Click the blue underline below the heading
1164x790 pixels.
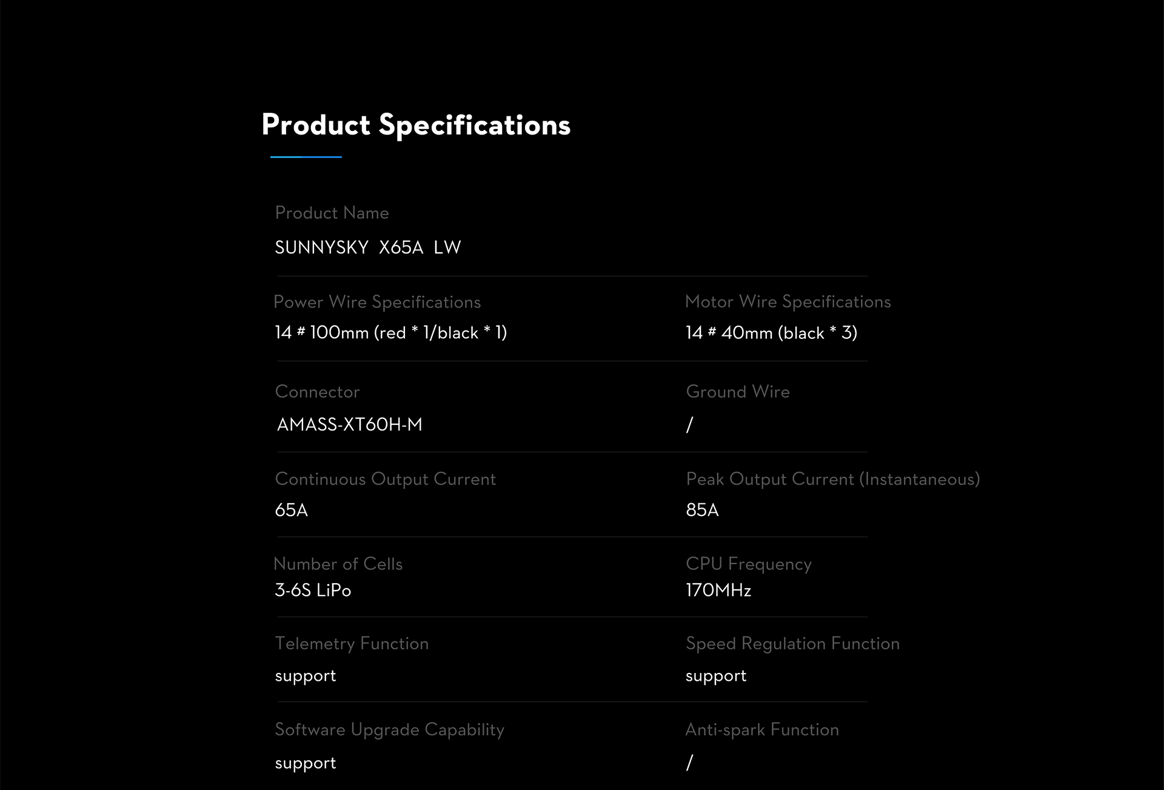tap(306, 157)
